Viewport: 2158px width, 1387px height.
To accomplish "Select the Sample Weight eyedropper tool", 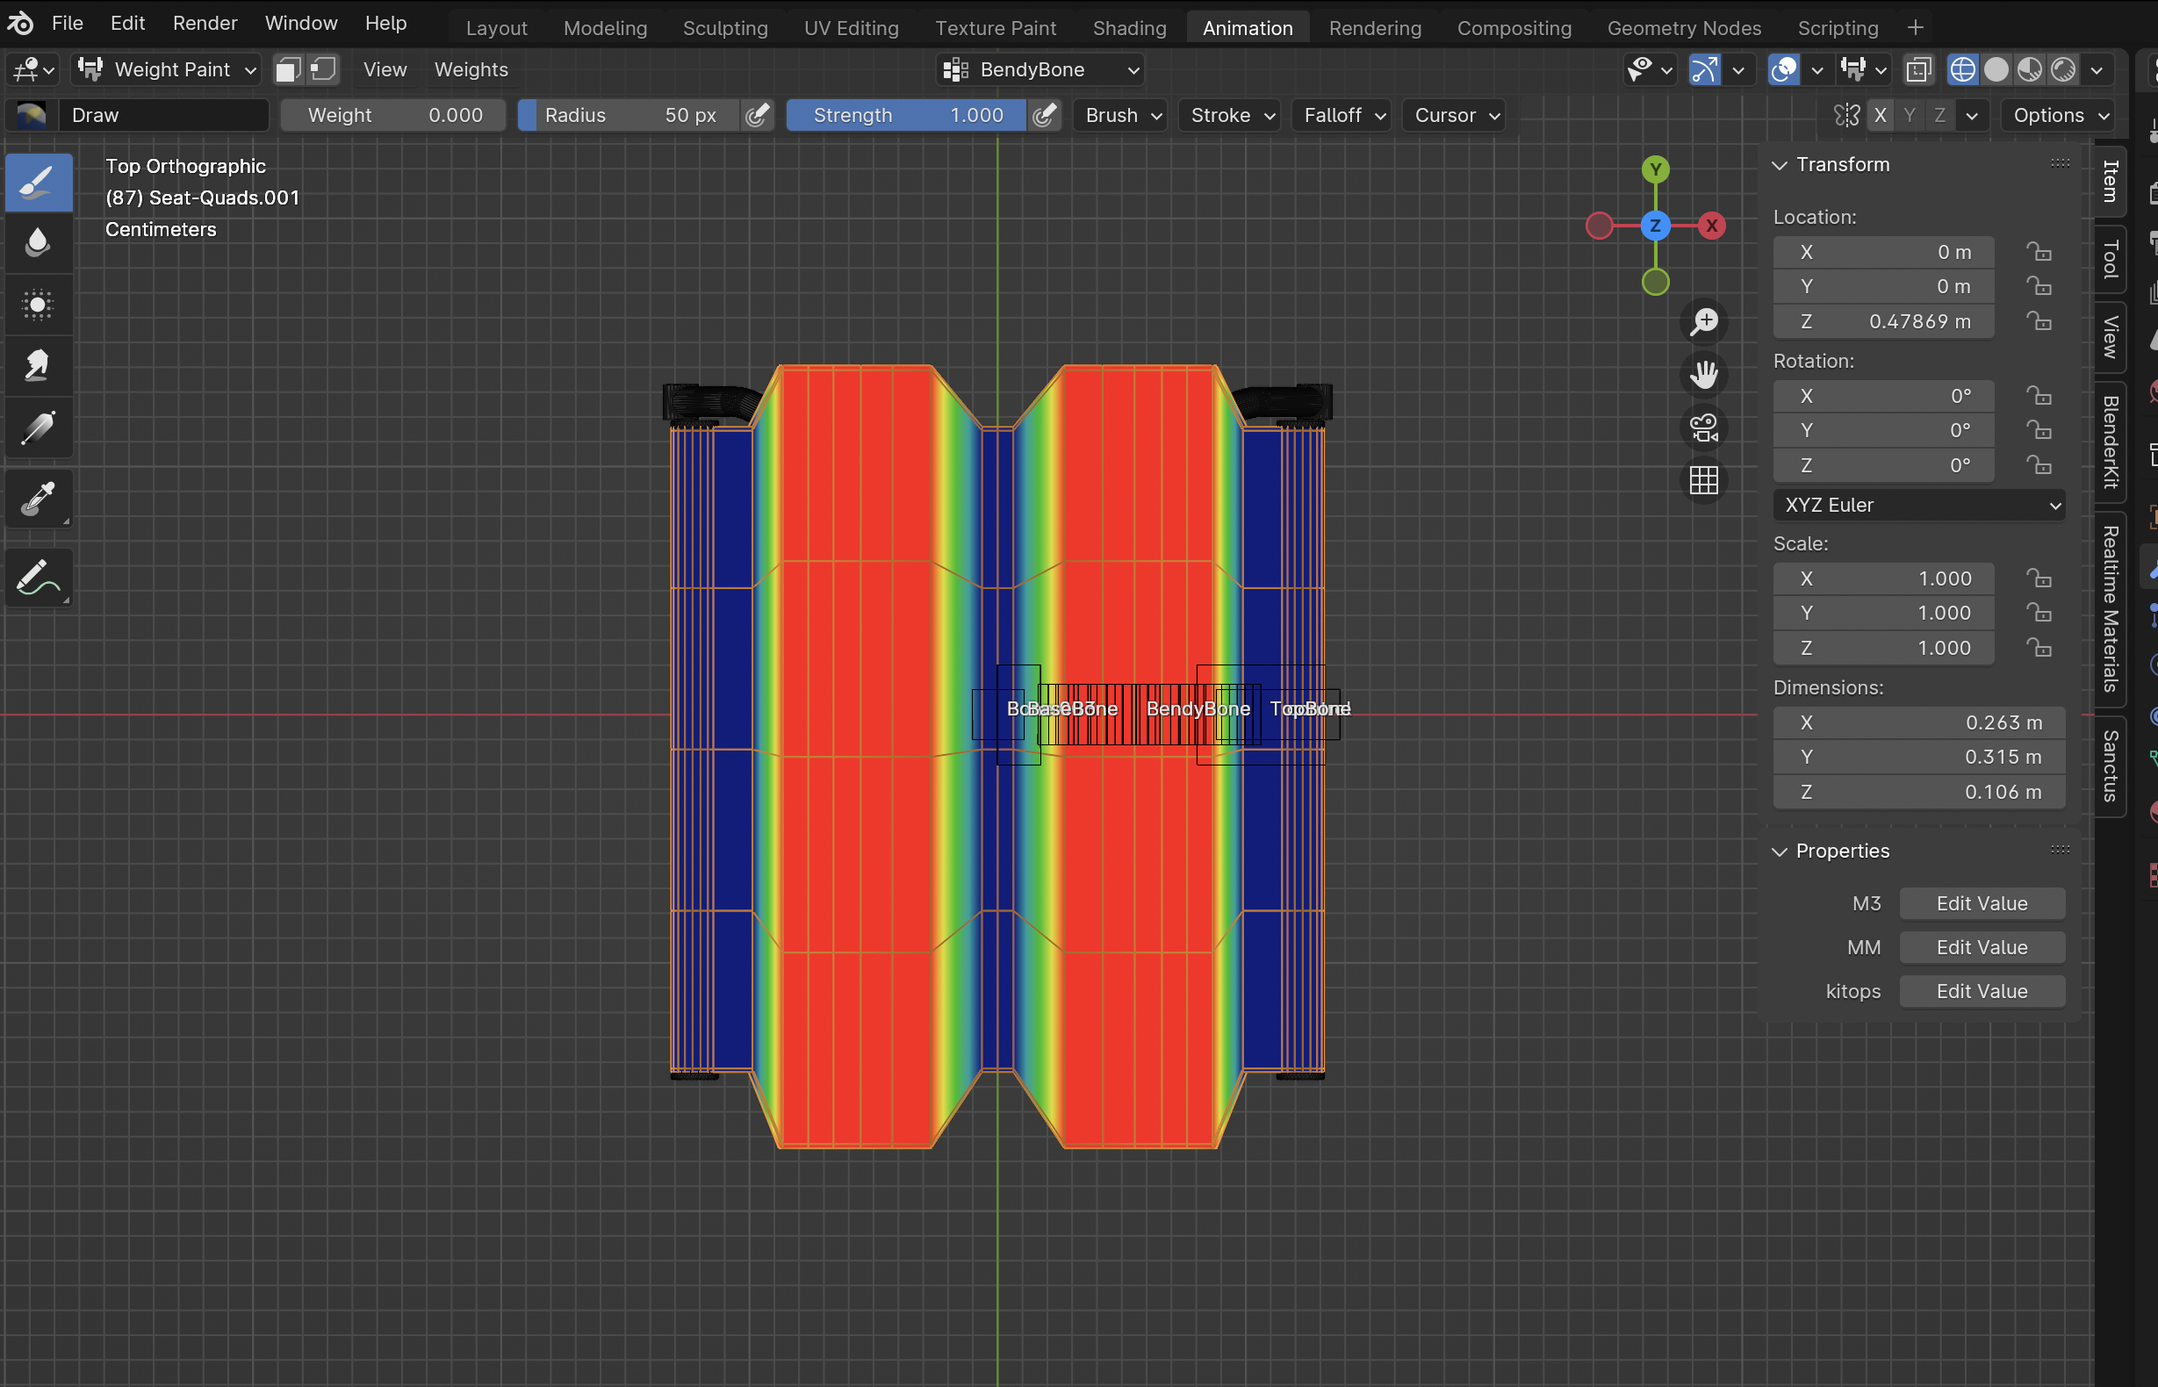I will pos(39,498).
